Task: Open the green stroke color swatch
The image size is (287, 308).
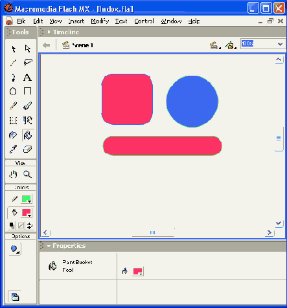Action: (27, 199)
